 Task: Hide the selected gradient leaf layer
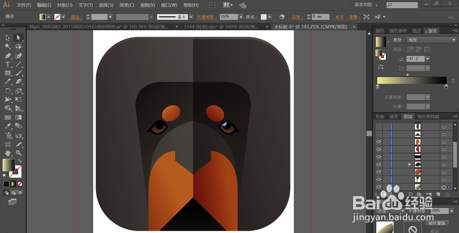[x=379, y=187]
